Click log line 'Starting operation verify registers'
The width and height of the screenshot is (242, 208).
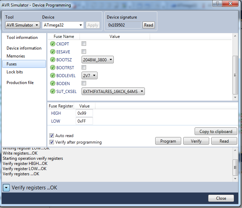click(33, 158)
